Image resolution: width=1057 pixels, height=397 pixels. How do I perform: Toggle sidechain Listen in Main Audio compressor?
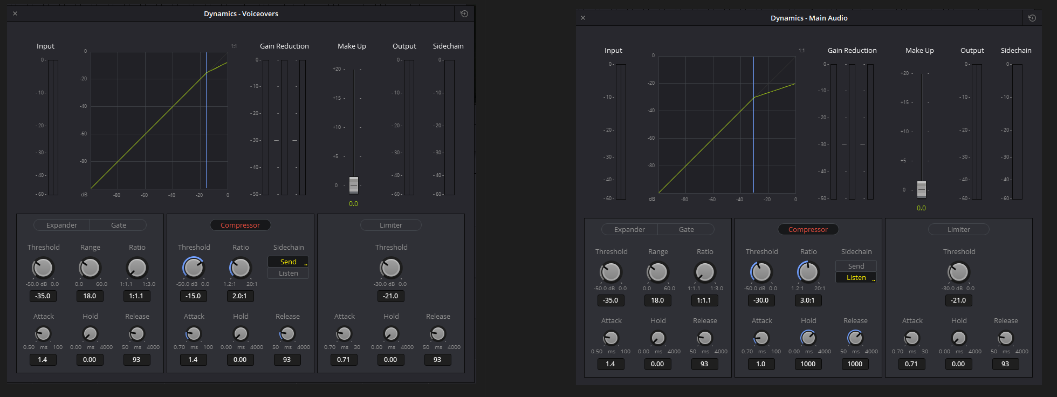(856, 277)
